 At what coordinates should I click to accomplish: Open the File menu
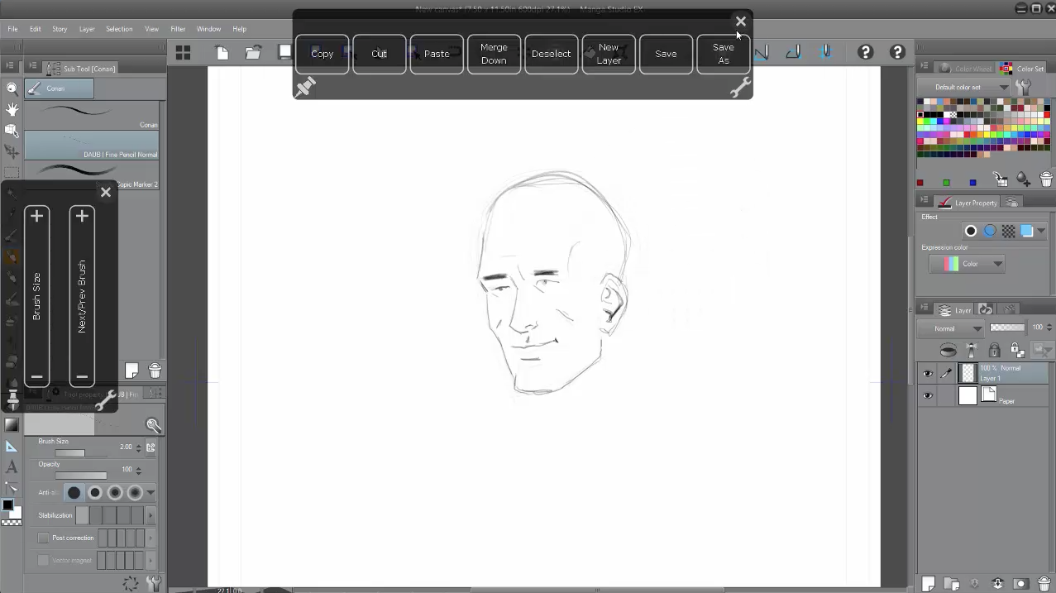[x=12, y=29]
